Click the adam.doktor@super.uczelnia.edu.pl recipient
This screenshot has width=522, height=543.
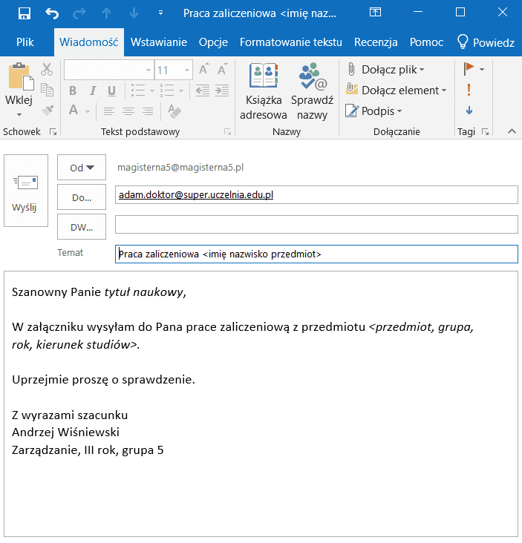point(196,194)
